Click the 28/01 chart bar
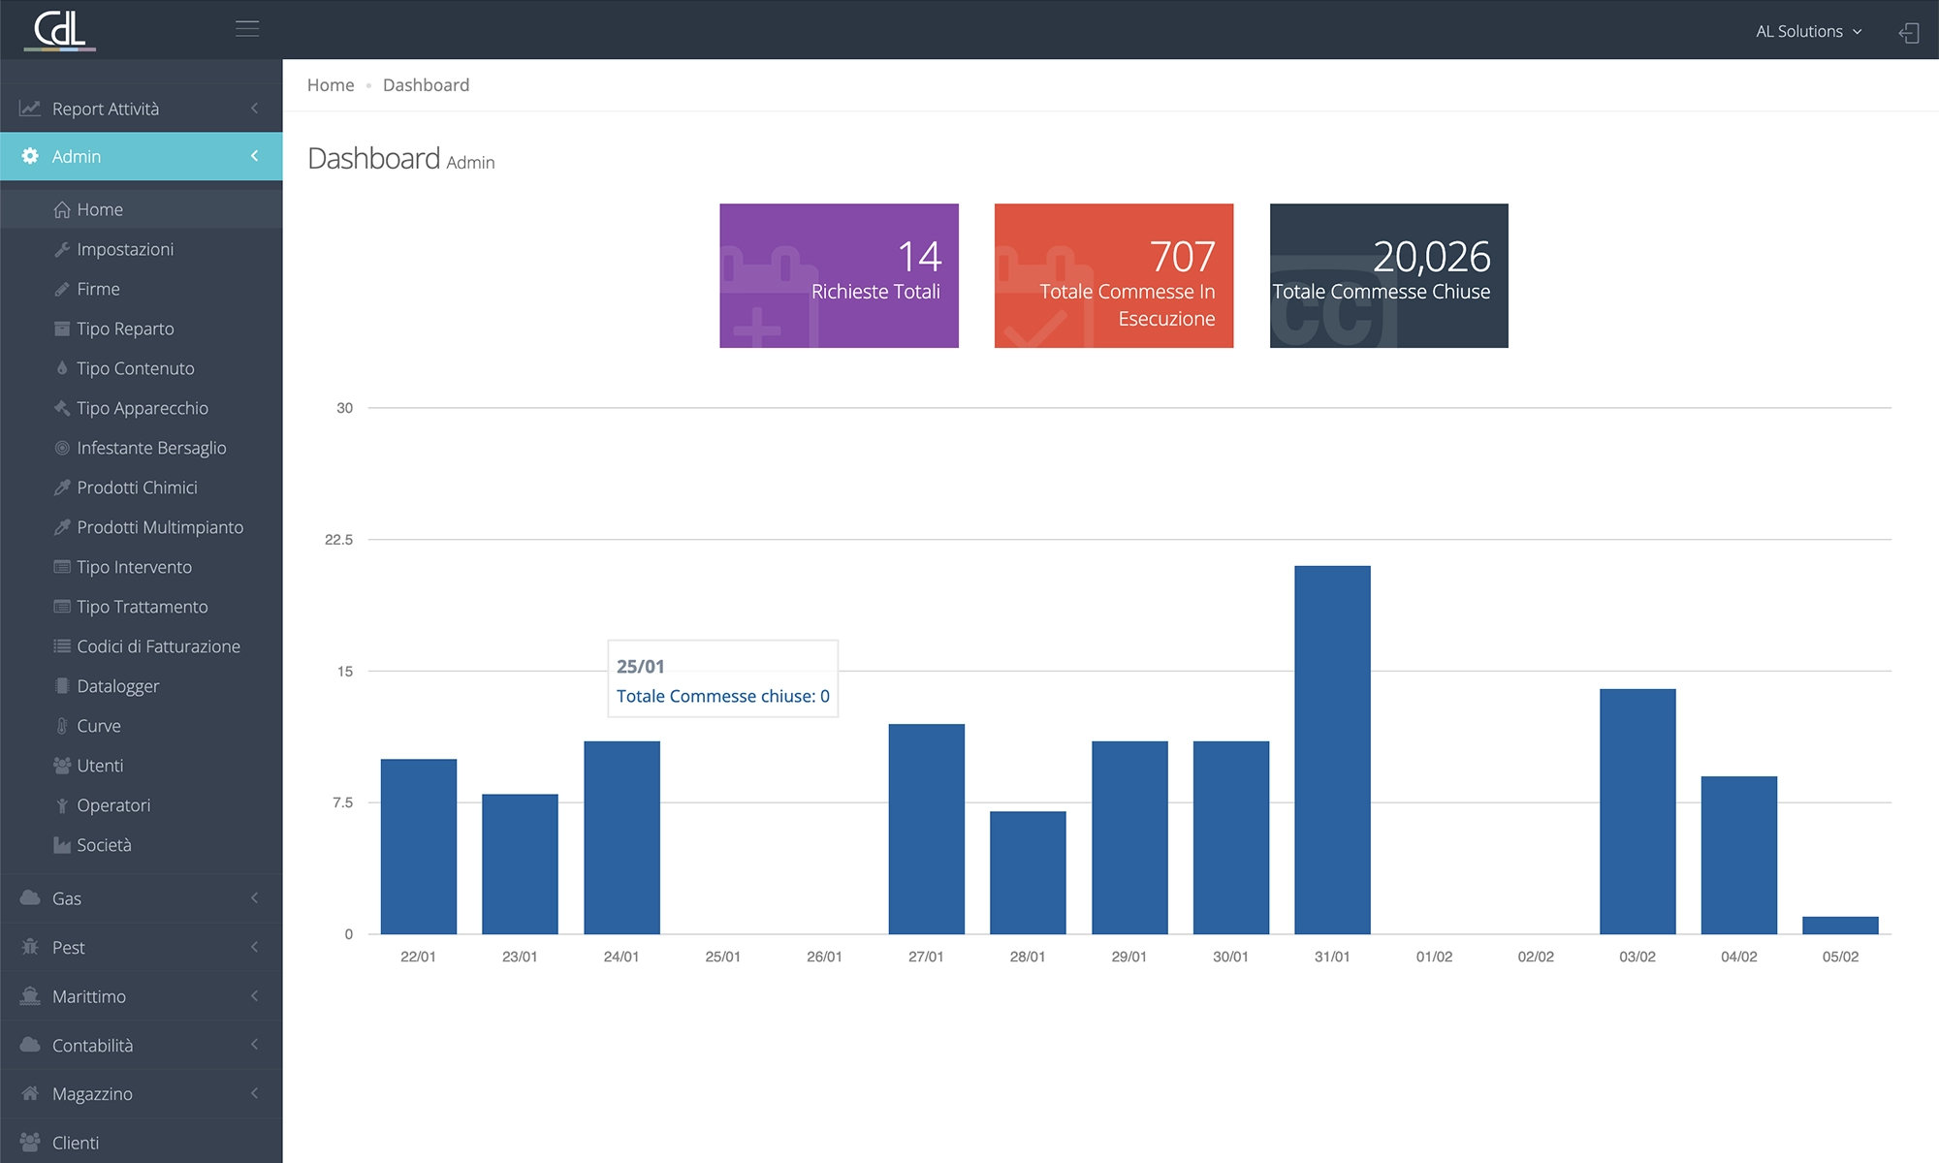The height and width of the screenshot is (1163, 1939). pos(1028,872)
